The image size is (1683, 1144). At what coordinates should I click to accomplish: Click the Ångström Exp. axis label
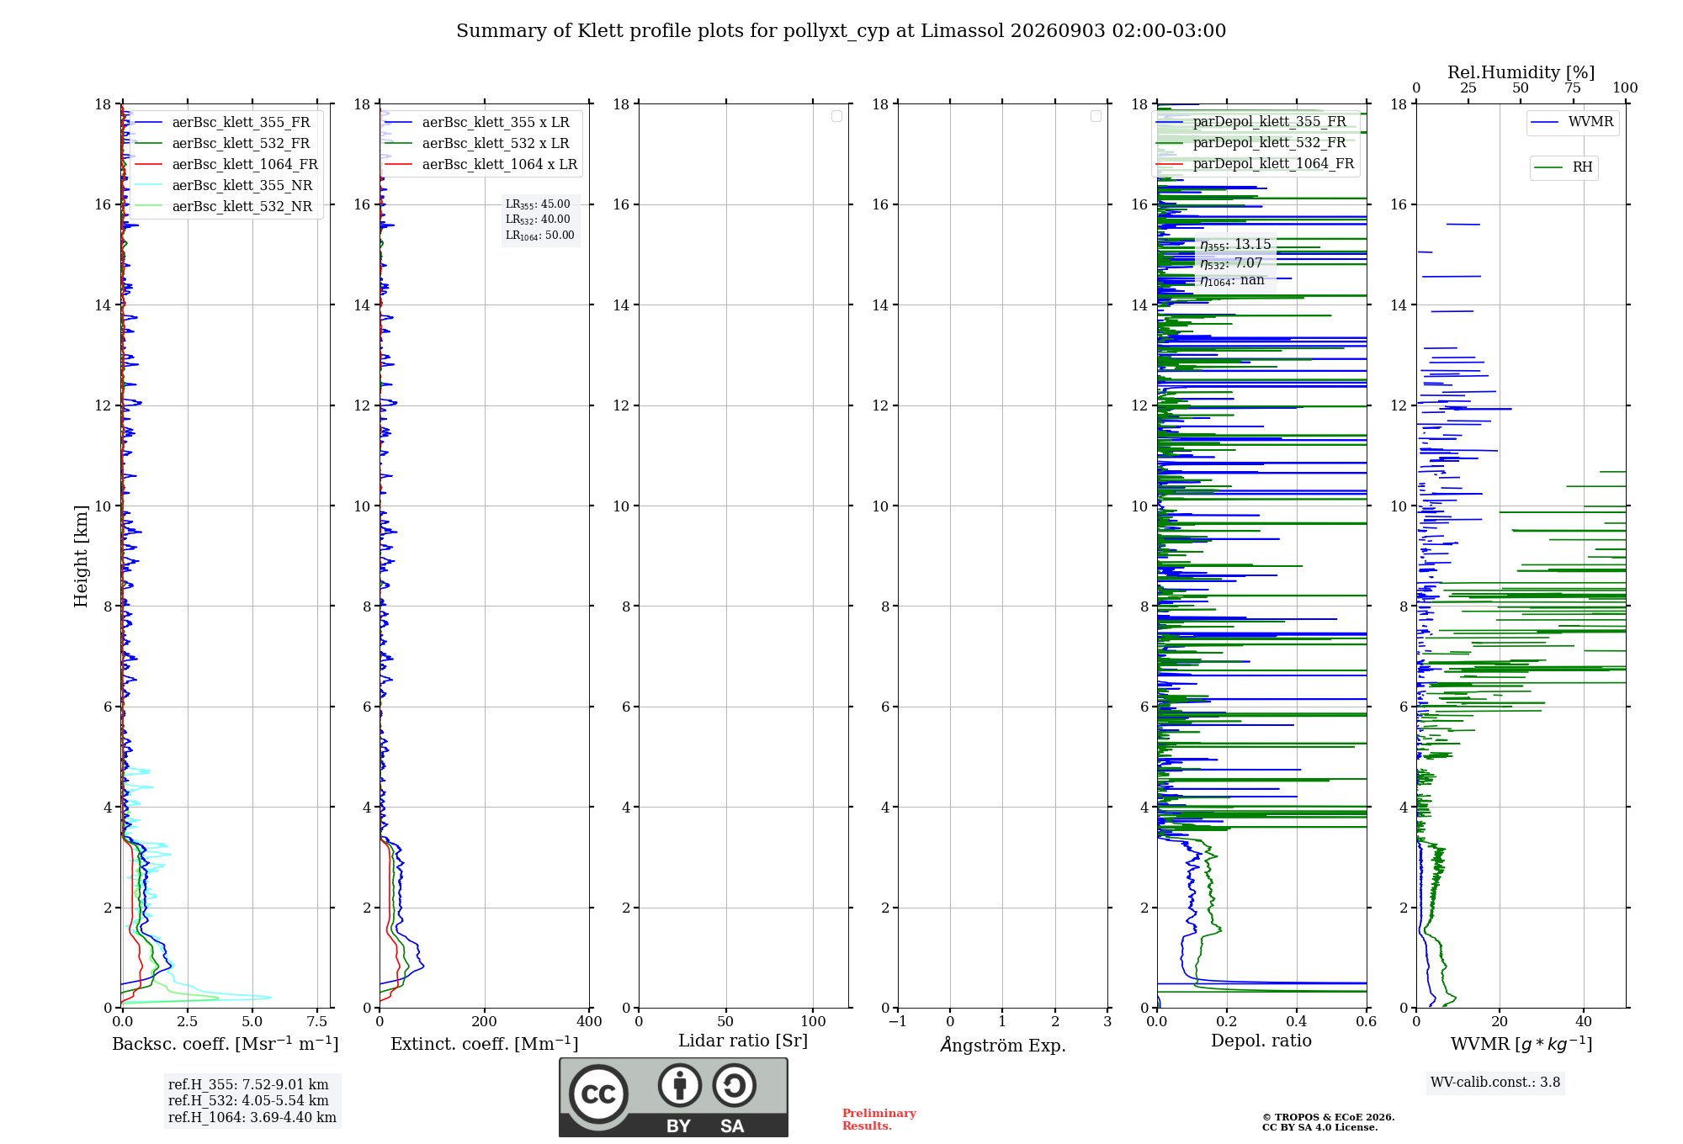pyautogui.click(x=1003, y=1045)
